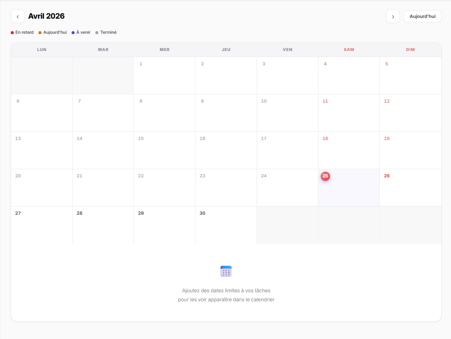Click the MER column header
The height and width of the screenshot is (339, 451).
[164, 50]
